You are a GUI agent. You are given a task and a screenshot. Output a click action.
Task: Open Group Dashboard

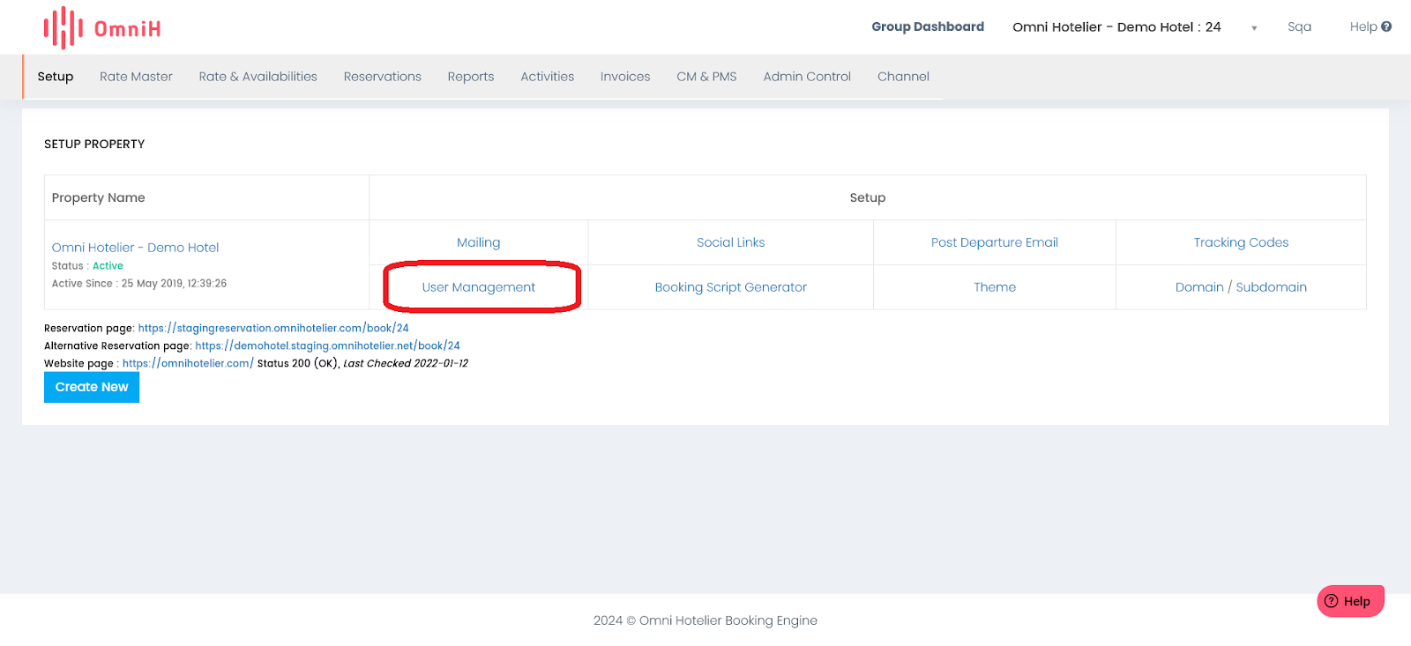[928, 26]
